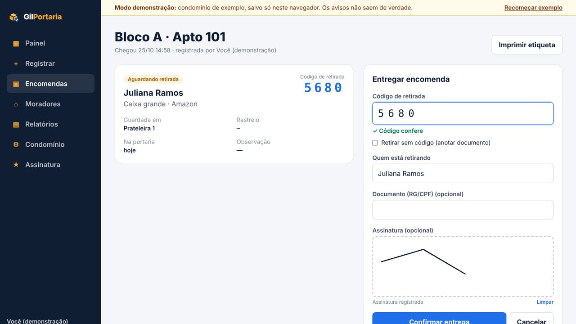Click Recomeçar exemplo link
The width and height of the screenshot is (576, 324).
533,8
